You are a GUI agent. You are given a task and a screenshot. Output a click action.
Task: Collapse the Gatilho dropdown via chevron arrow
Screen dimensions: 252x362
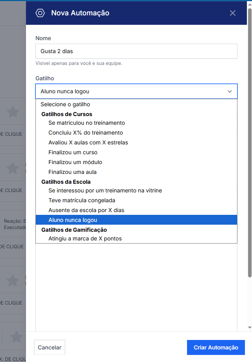point(230,91)
